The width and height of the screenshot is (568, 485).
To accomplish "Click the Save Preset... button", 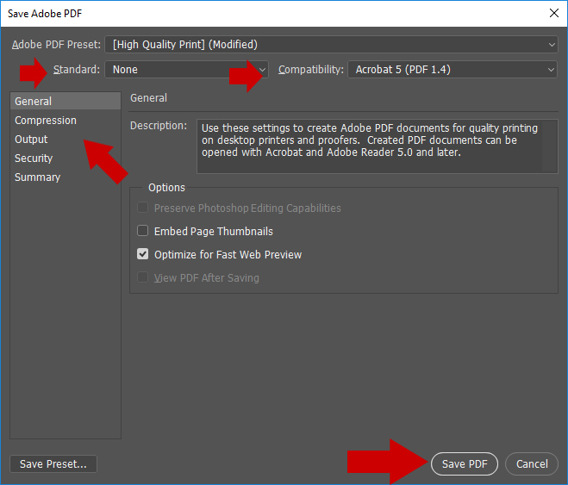I will tap(53, 463).
